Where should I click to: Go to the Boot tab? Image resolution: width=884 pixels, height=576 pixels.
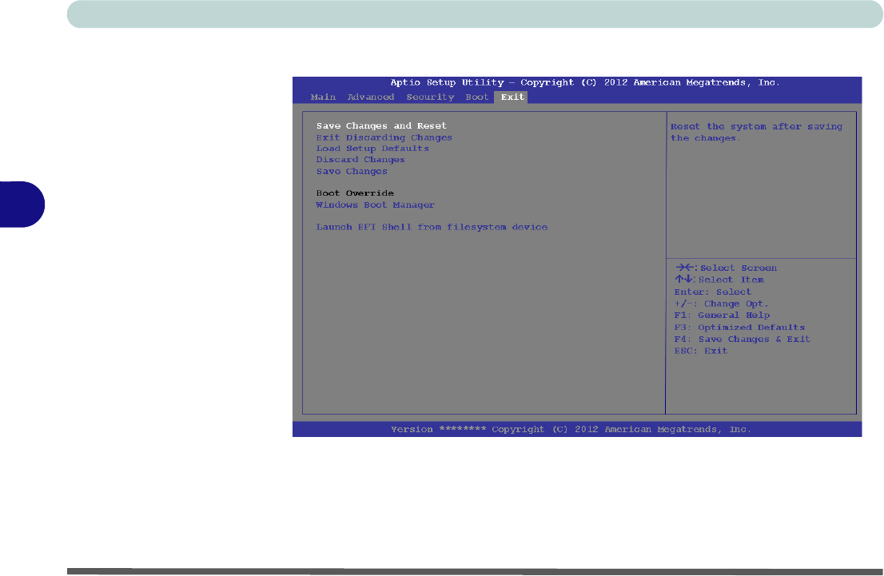pyautogui.click(x=476, y=97)
